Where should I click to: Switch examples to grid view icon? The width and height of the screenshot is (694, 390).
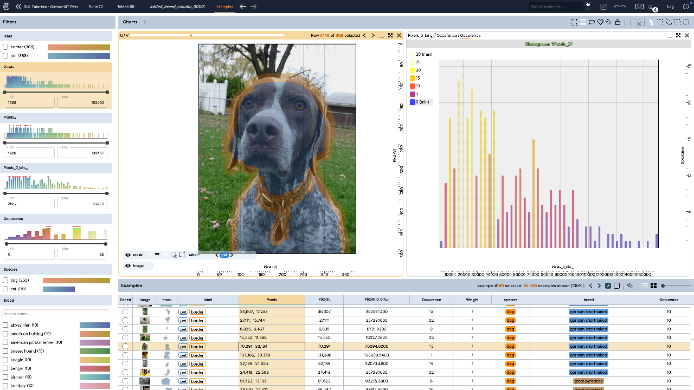coord(654,285)
